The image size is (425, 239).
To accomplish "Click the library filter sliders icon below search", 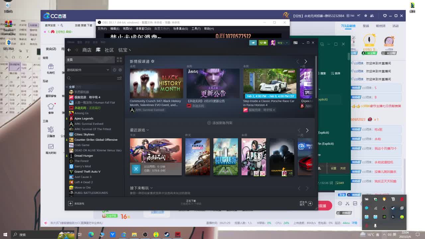I will pos(119,78).
